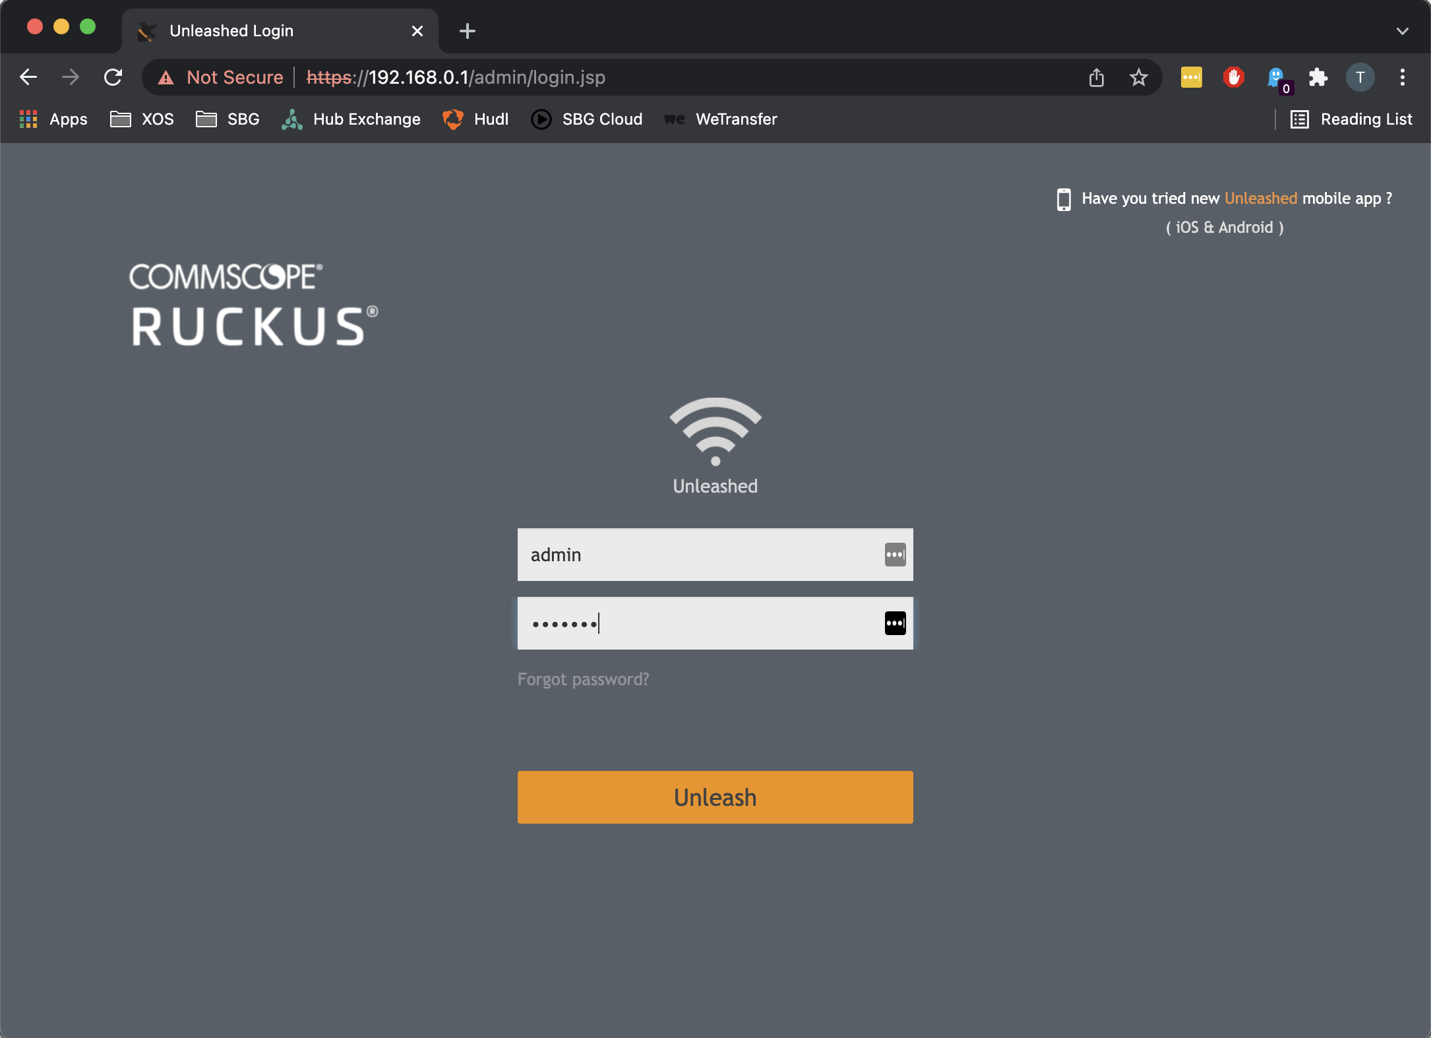Click the address bar URL
1431x1038 pixels.
[456, 77]
